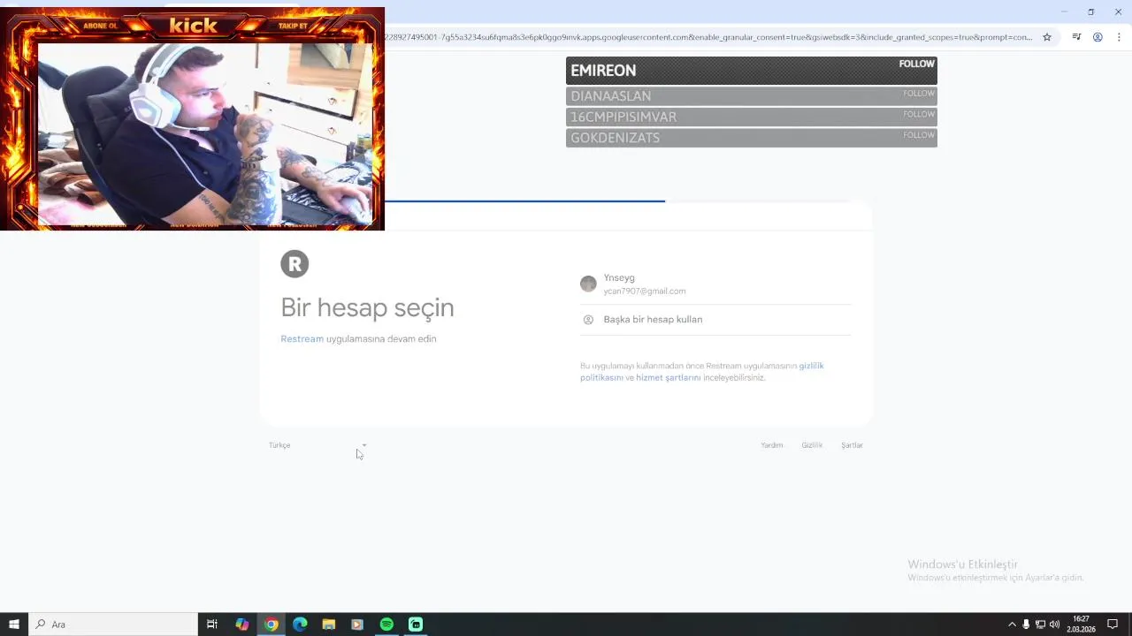Viewport: 1132px width, 636px height.
Task: Open network settings tray icon
Action: tap(1040, 625)
